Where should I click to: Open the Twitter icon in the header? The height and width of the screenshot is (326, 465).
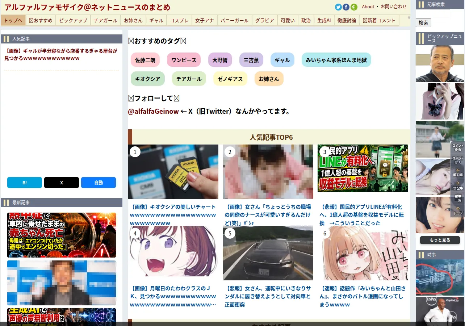pos(338,7)
